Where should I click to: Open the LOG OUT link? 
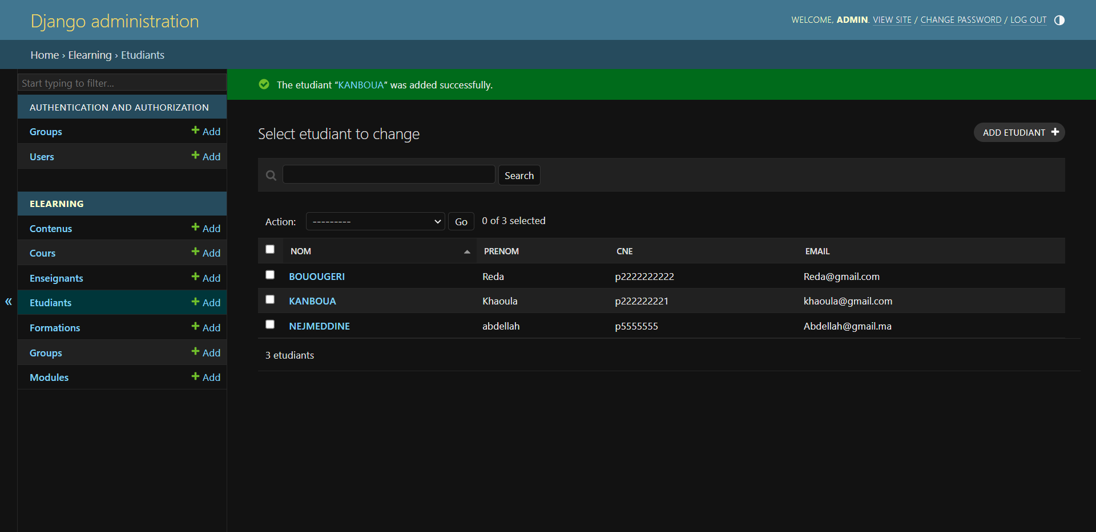tap(1029, 20)
